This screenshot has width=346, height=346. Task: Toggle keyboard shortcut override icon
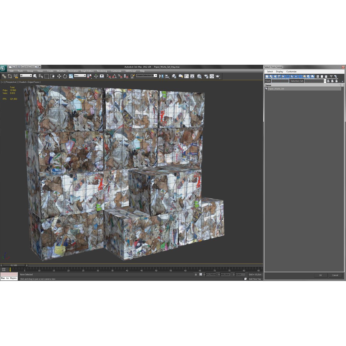click(x=102, y=76)
